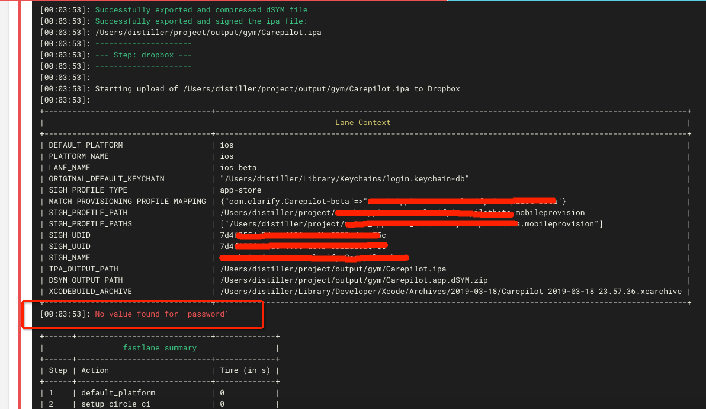
Task: Click the "Starting upload of" Dropbox log line
Action: [x=277, y=89]
